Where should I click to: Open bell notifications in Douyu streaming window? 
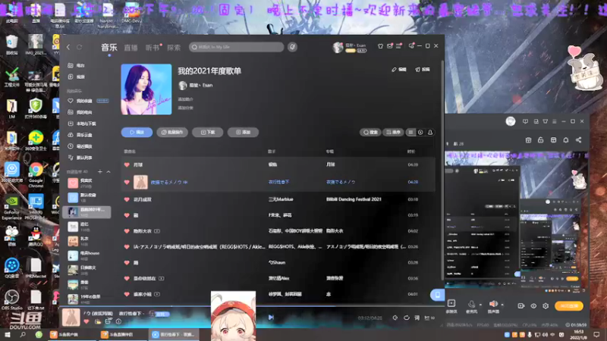click(x=566, y=140)
